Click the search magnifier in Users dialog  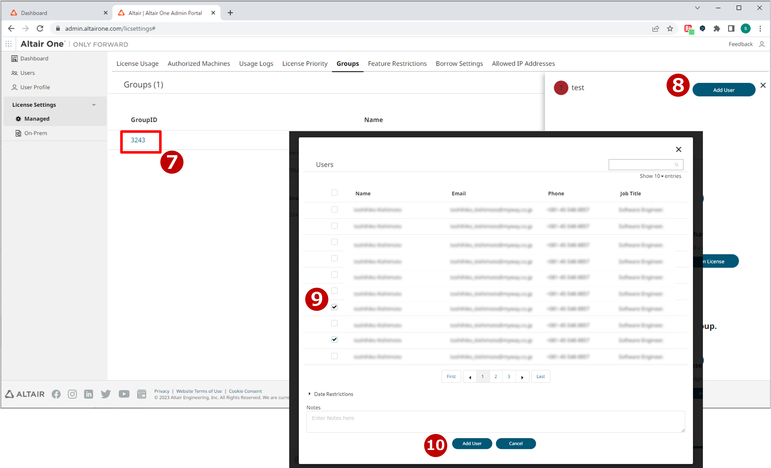click(x=676, y=165)
